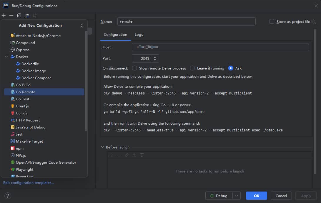The image size is (321, 203).
Task: Select the Makefile Target configuration type
Action: tap(44, 141)
